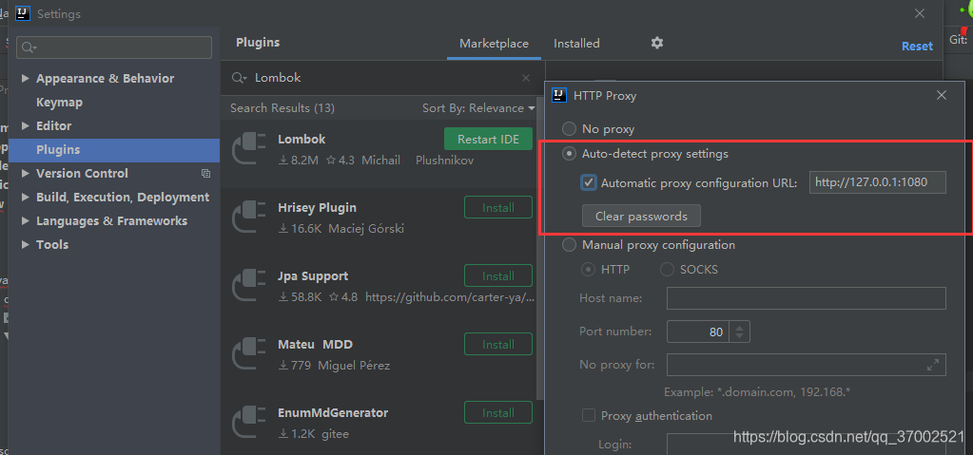Increase the port number with up arrow
This screenshot has height=455, width=973.
(x=739, y=327)
